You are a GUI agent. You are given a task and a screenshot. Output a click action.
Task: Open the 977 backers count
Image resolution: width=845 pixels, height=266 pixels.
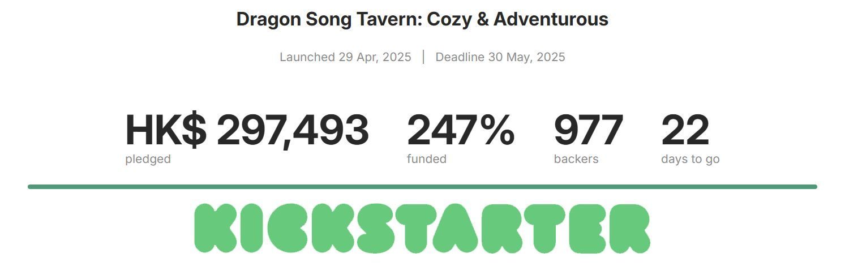pyautogui.click(x=589, y=130)
